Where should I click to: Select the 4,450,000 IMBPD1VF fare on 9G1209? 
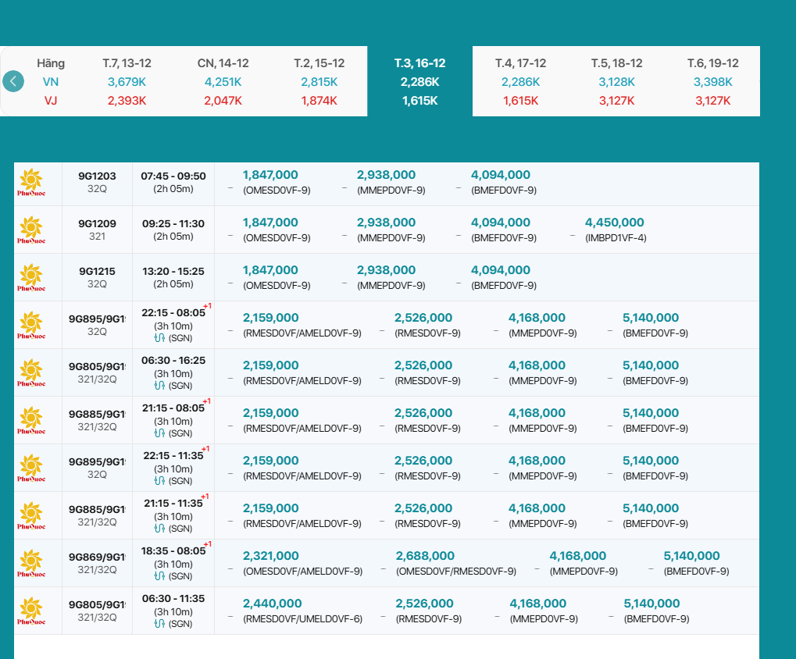[x=614, y=223]
